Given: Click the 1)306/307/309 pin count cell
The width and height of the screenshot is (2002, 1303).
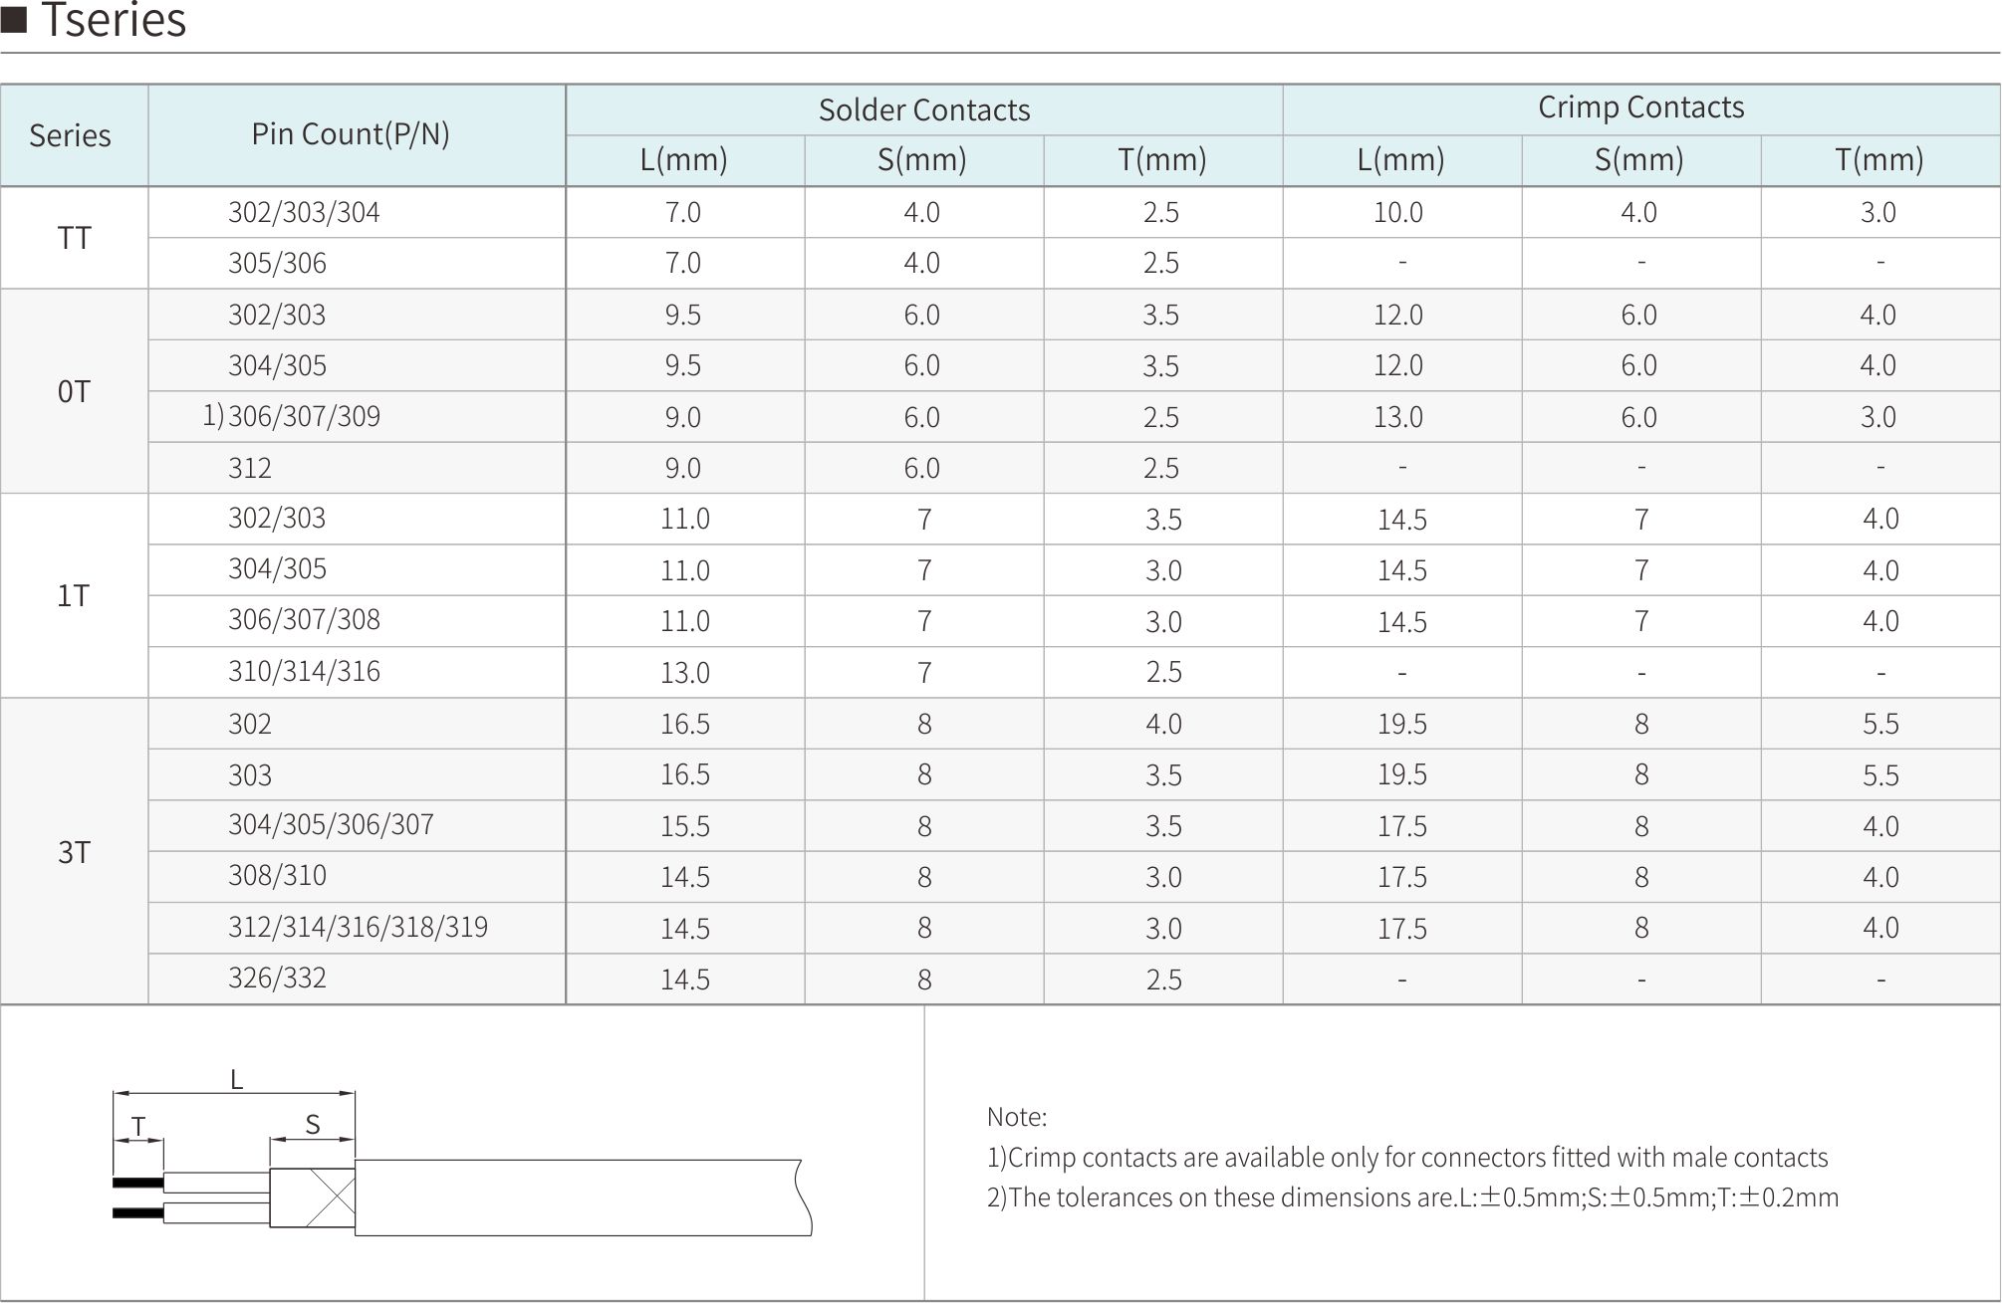Looking at the screenshot, I should [292, 416].
